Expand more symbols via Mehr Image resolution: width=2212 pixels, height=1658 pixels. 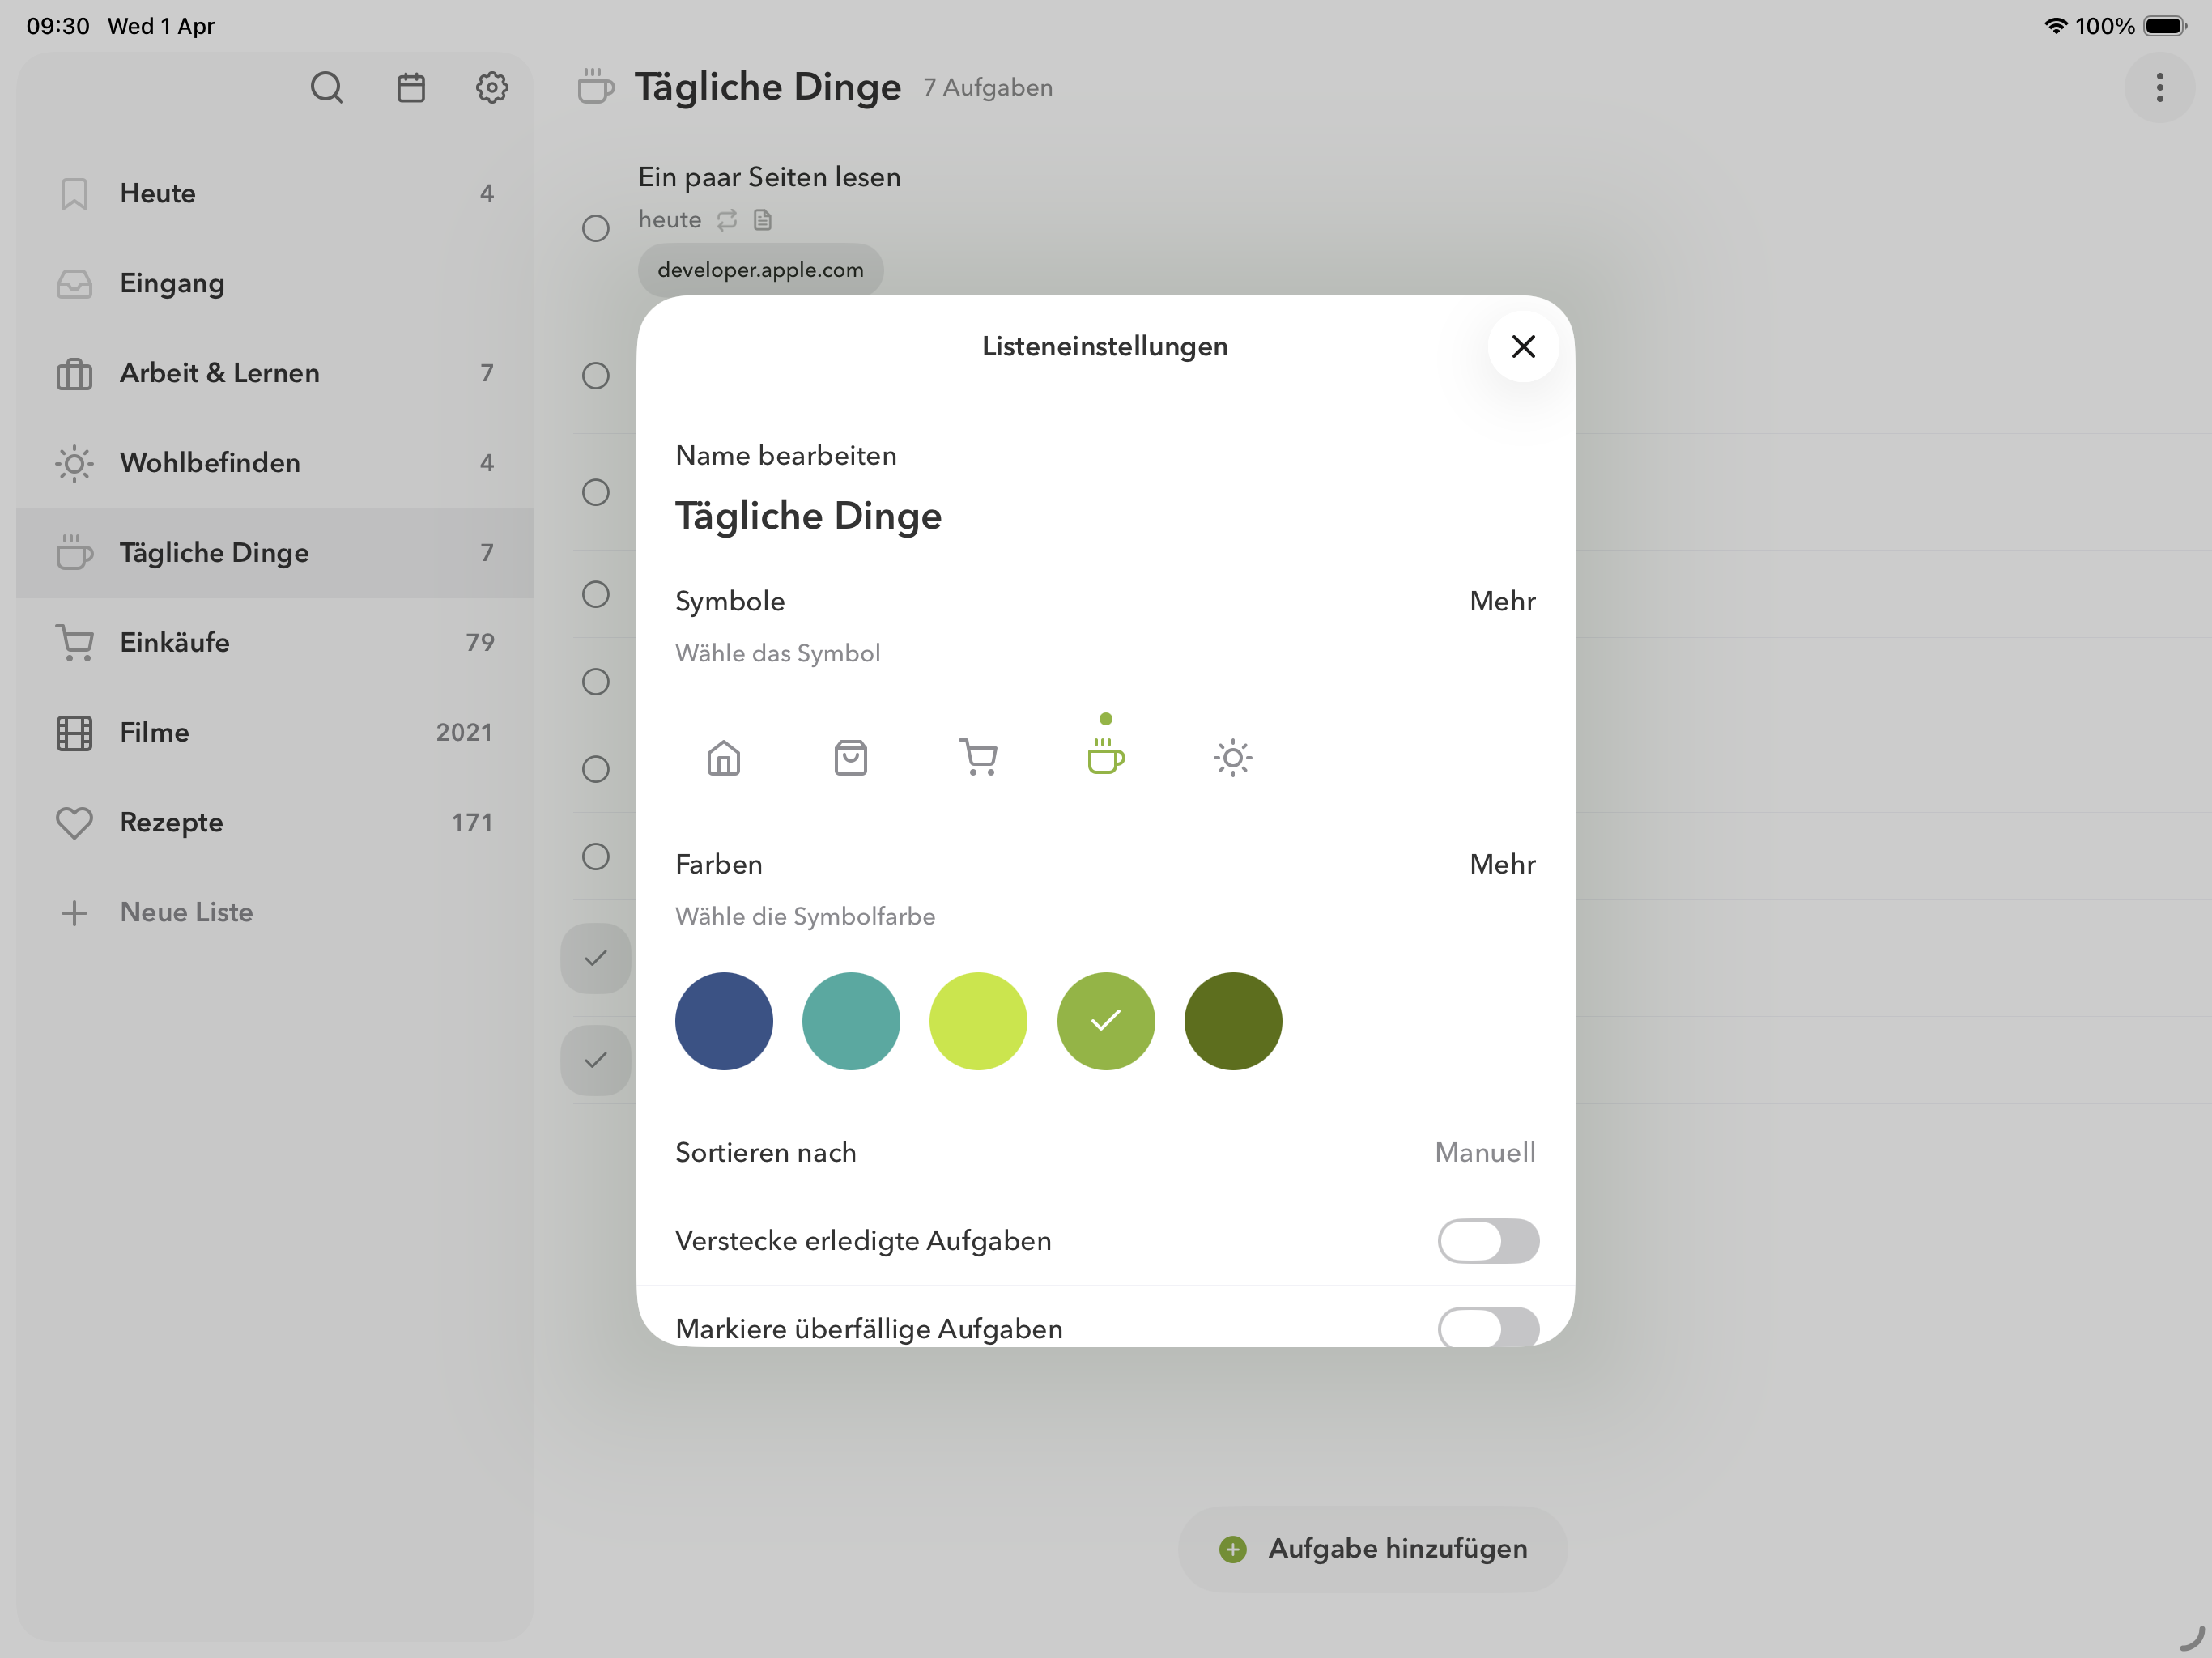[x=1501, y=601]
